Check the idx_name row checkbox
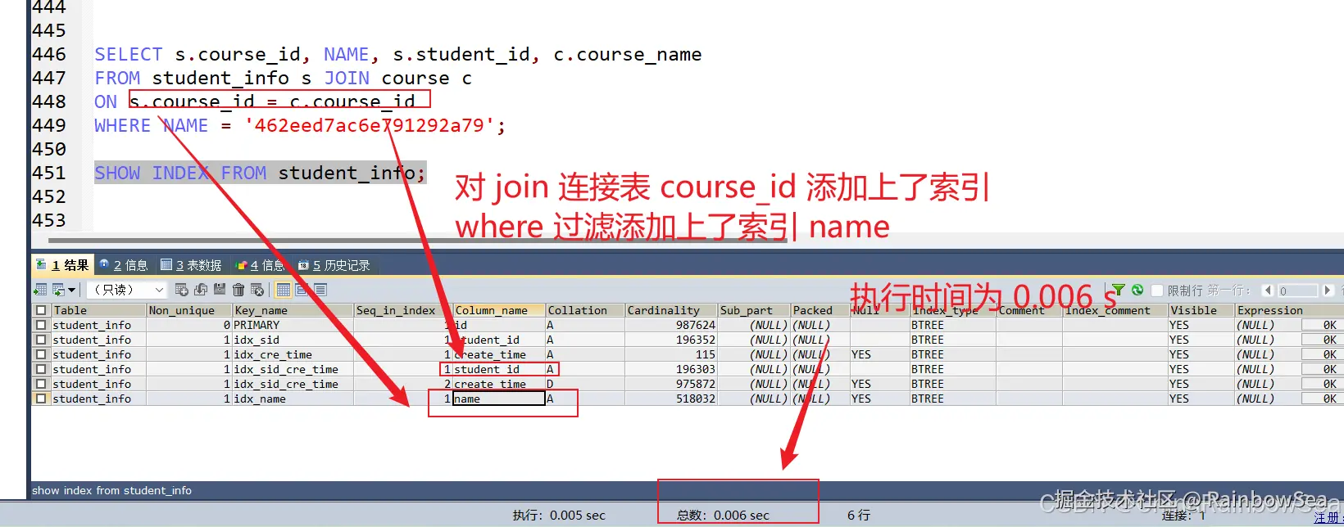The height and width of the screenshot is (527, 1344). click(x=41, y=399)
